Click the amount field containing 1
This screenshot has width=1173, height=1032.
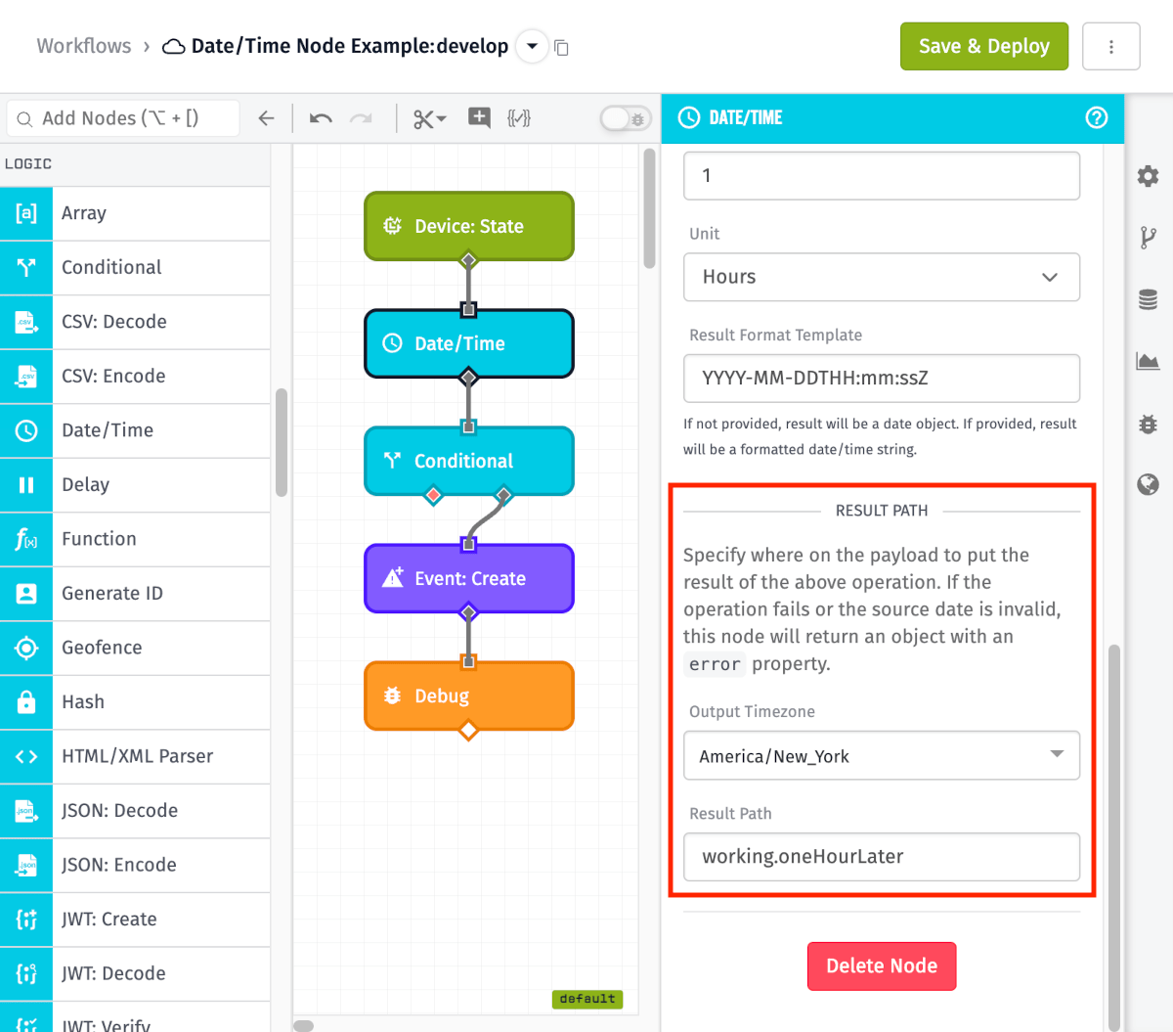click(x=882, y=175)
